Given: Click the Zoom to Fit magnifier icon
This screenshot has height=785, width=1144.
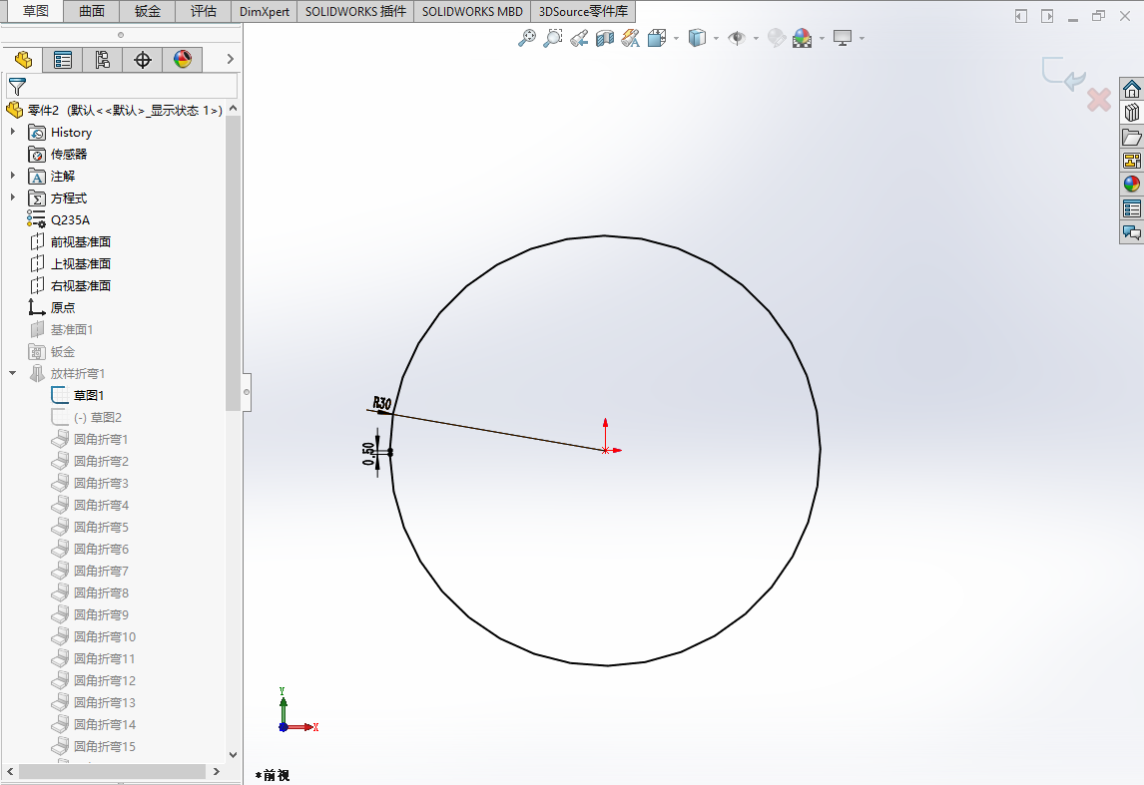Looking at the screenshot, I should tap(526, 38).
